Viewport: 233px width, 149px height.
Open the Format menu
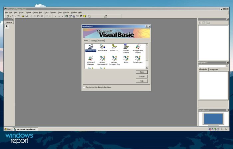click(x=28, y=13)
